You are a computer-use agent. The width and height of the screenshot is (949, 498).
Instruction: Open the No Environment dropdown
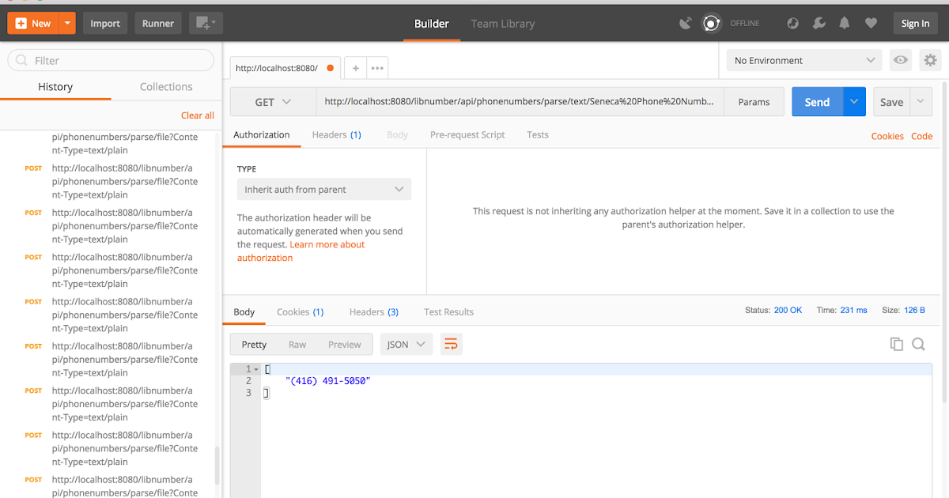click(803, 60)
